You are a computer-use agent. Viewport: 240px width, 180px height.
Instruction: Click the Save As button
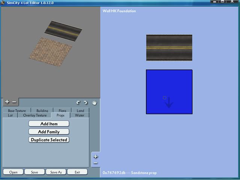(56, 172)
